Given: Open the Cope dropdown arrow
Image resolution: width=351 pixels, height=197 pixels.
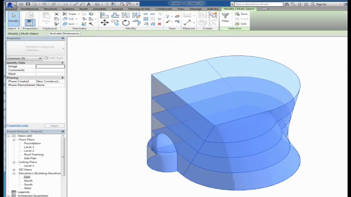Looking at the screenshot, I should click(79, 14).
